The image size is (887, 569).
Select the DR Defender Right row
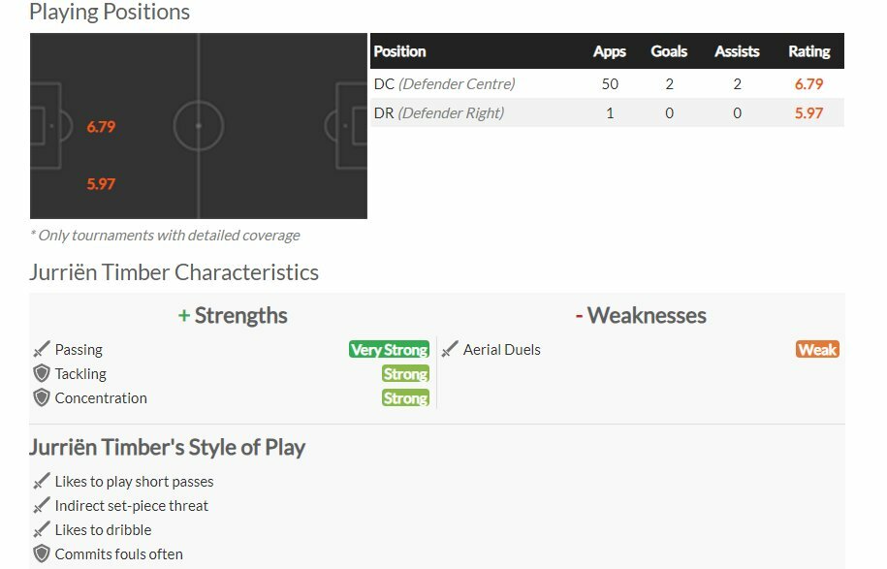pos(607,112)
